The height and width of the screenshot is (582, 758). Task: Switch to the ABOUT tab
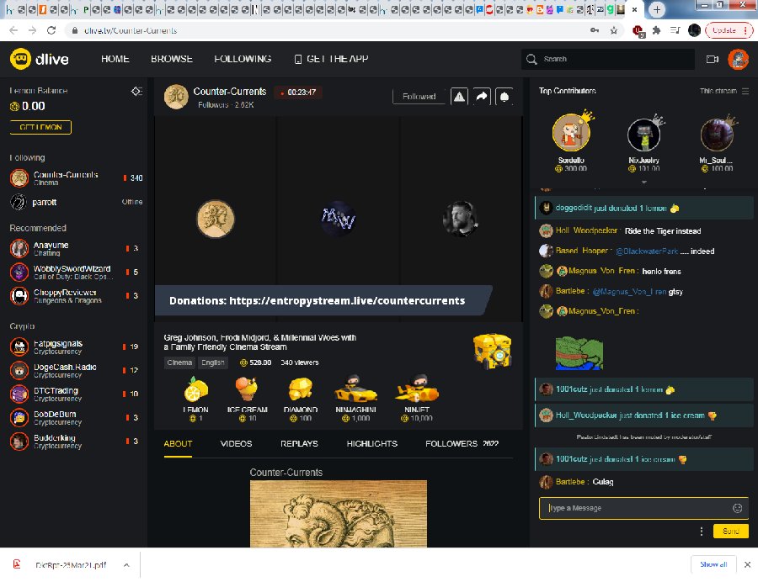(x=178, y=443)
